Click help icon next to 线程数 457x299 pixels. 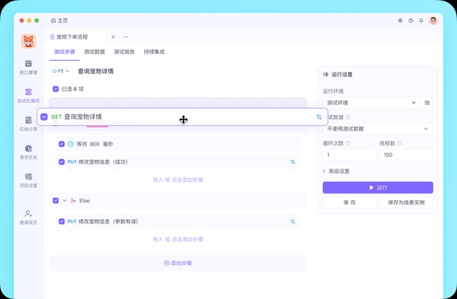click(x=399, y=143)
